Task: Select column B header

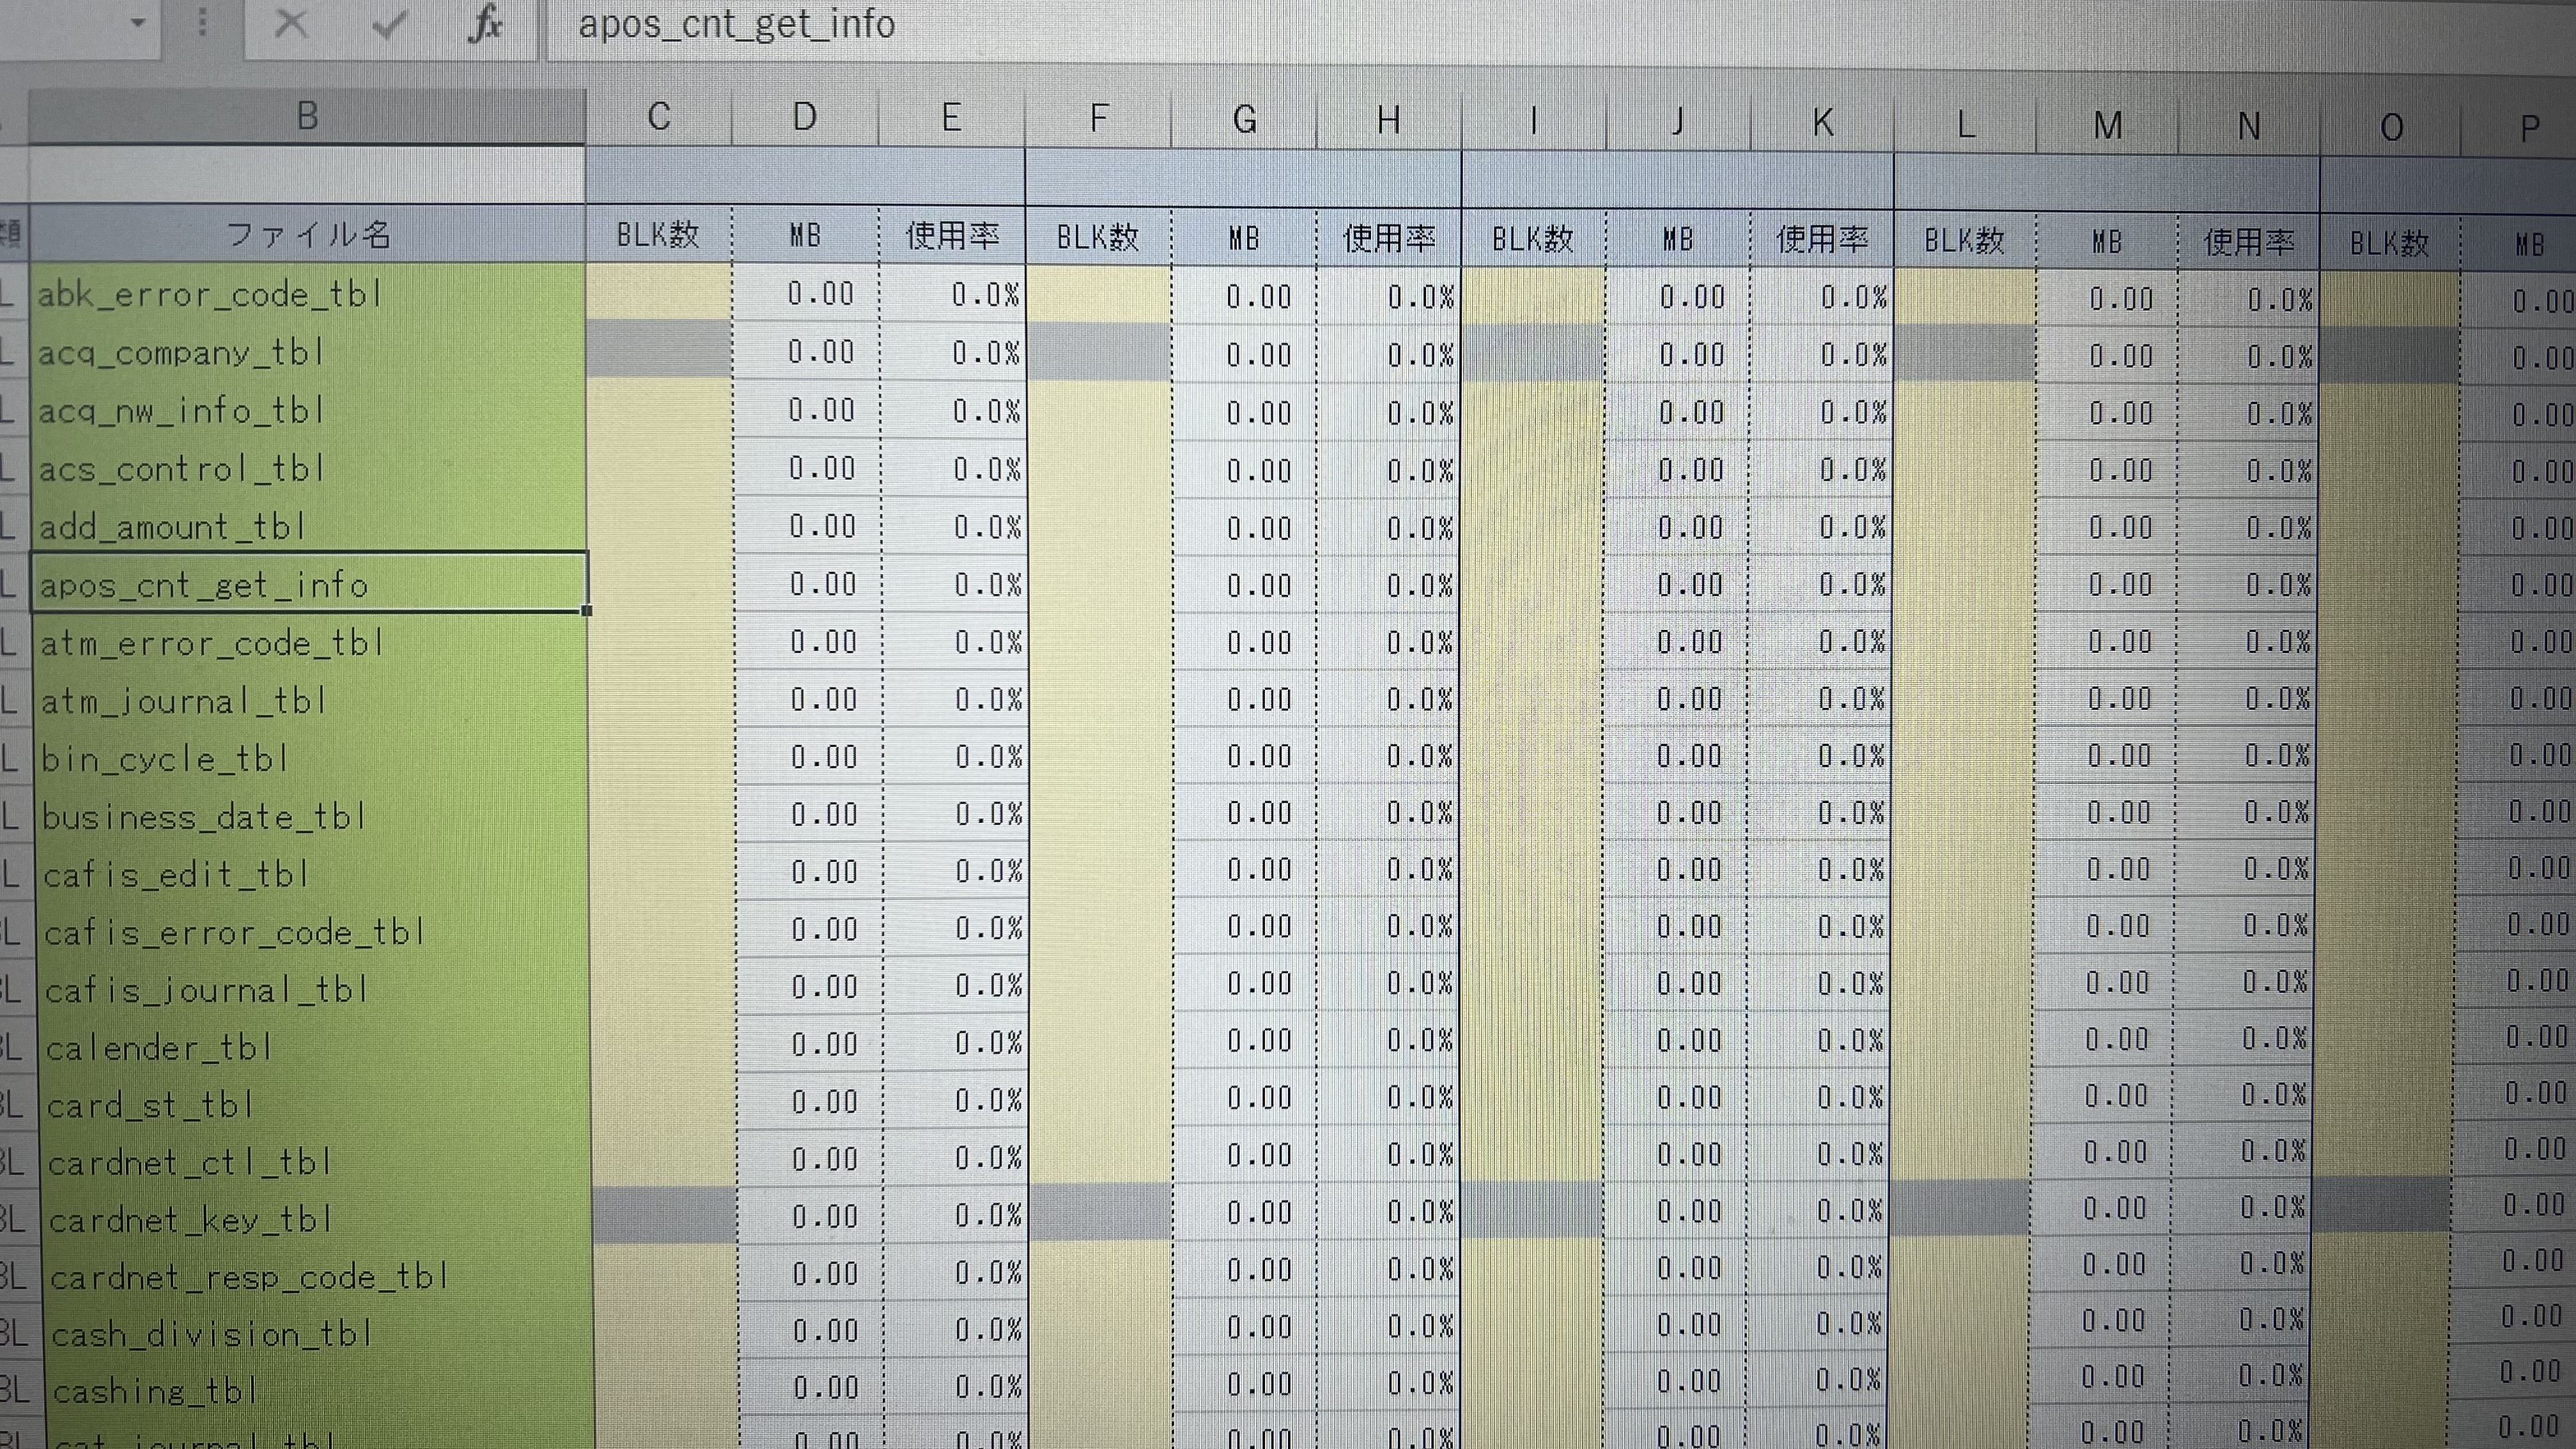Action: pyautogui.click(x=307, y=116)
